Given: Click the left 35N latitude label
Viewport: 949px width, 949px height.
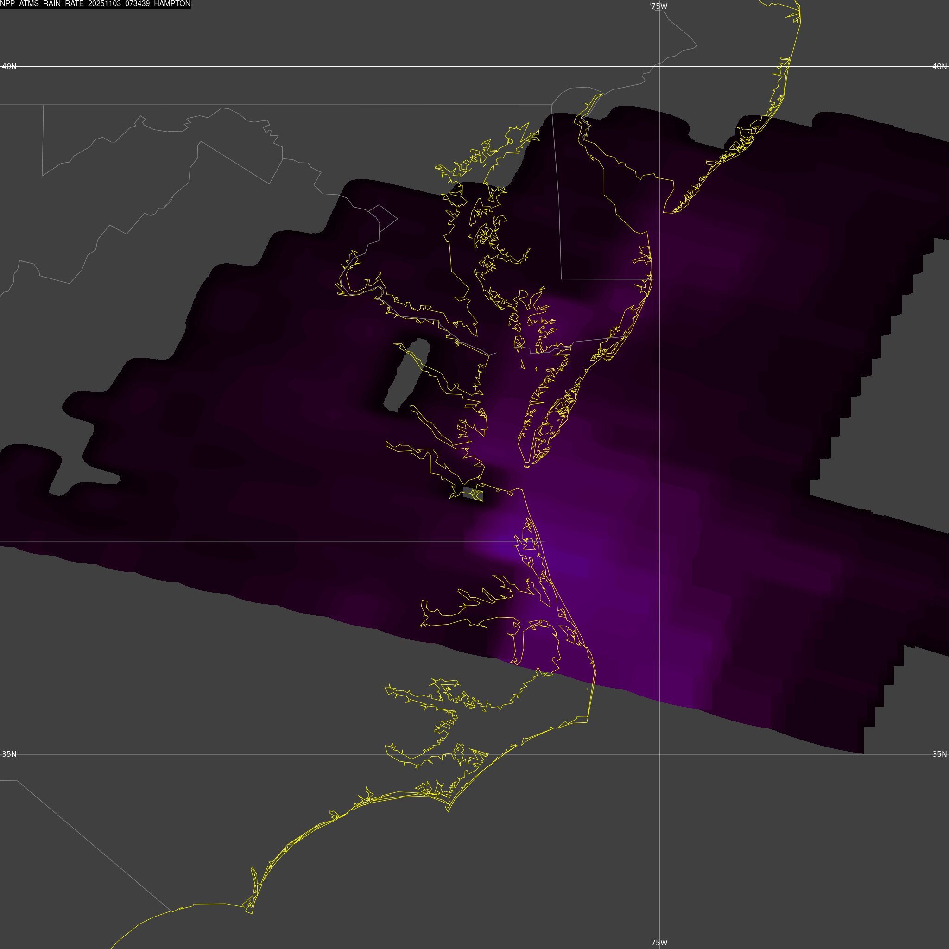Looking at the screenshot, I should (x=9, y=754).
